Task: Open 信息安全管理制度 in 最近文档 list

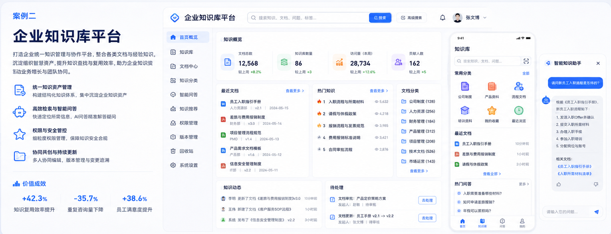Action: pos(245,164)
